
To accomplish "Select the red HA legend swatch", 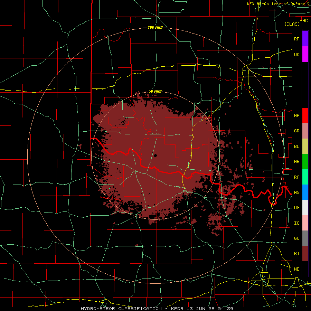I will coord(305,115).
